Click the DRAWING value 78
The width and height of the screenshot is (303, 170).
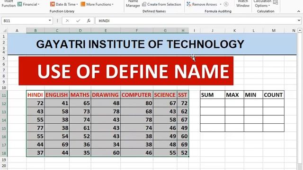[106, 111]
